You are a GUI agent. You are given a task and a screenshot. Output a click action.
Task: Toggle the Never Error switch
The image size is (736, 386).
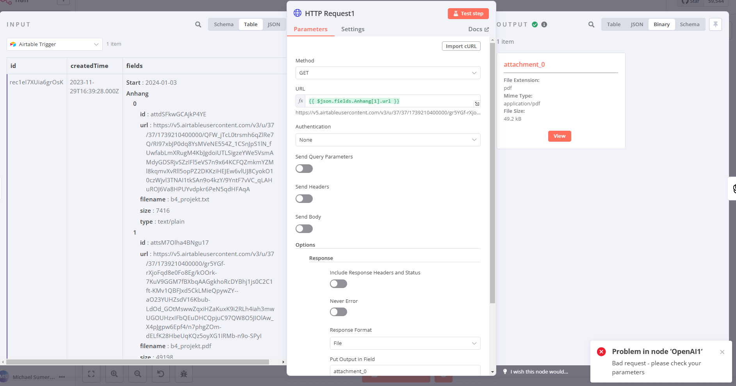[x=339, y=312]
